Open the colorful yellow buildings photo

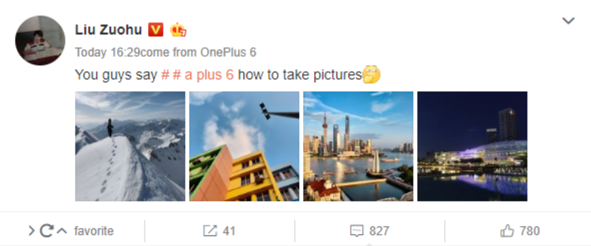pyautogui.click(x=244, y=146)
